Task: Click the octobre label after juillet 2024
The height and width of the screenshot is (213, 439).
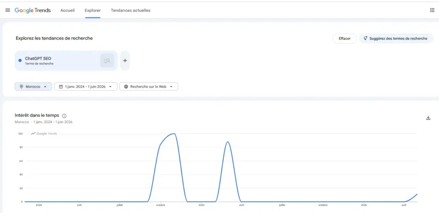Action: (x=161, y=205)
